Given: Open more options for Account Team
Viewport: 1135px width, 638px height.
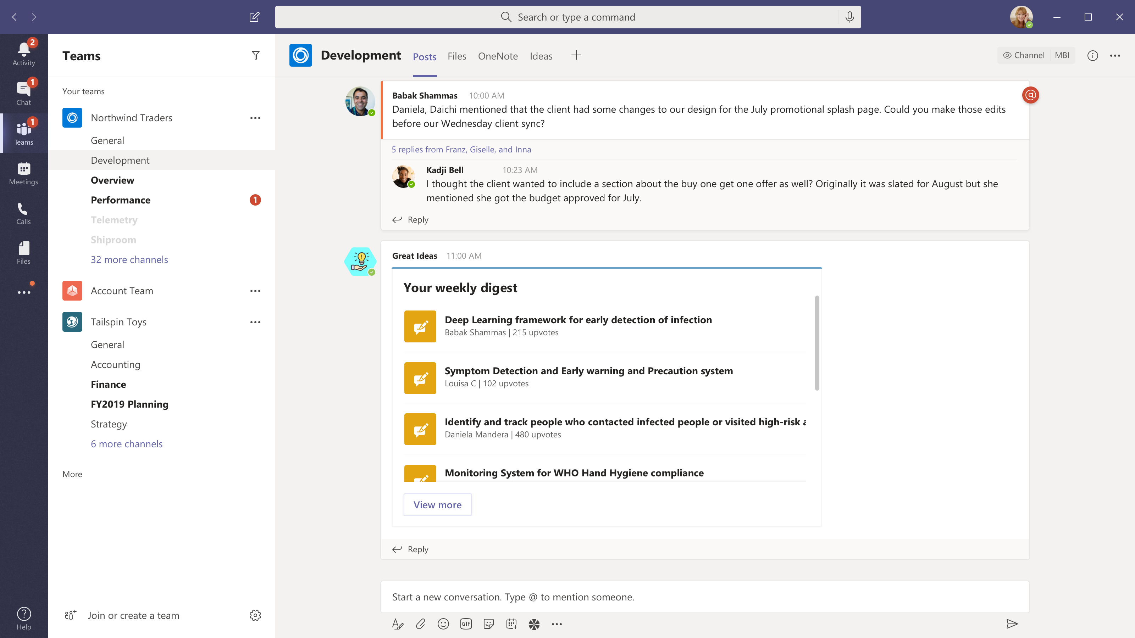Looking at the screenshot, I should tap(255, 291).
